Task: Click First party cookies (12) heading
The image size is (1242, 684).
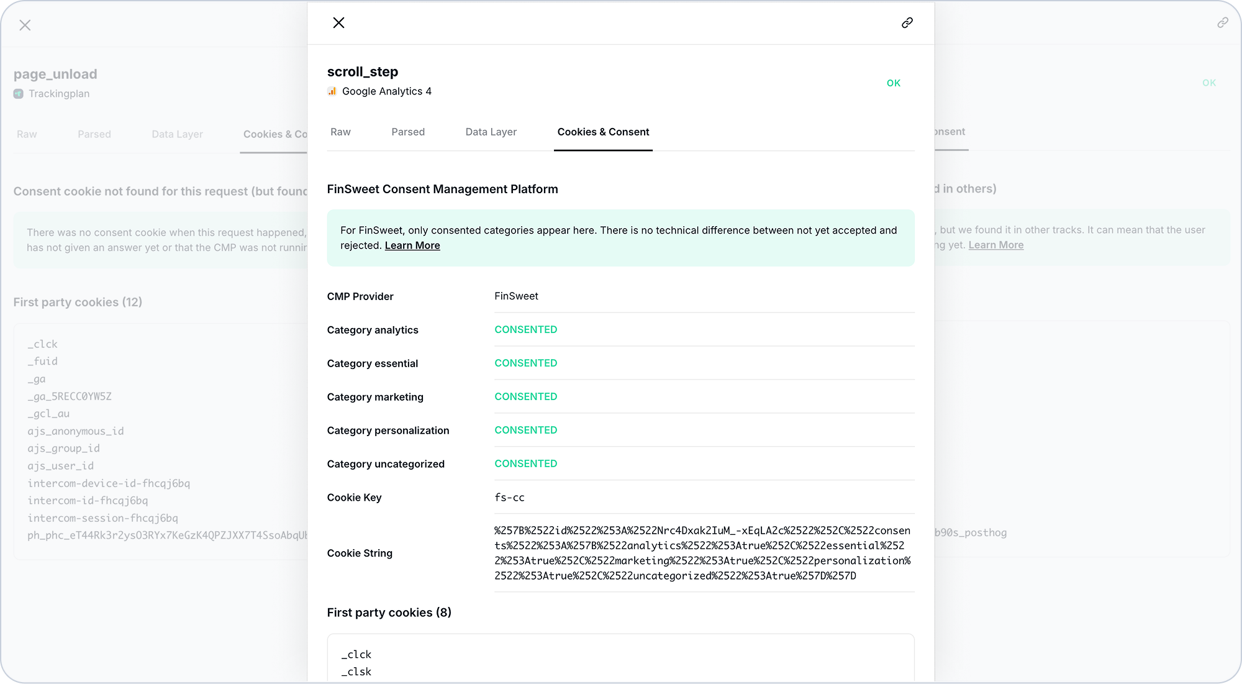Action: pyautogui.click(x=78, y=303)
